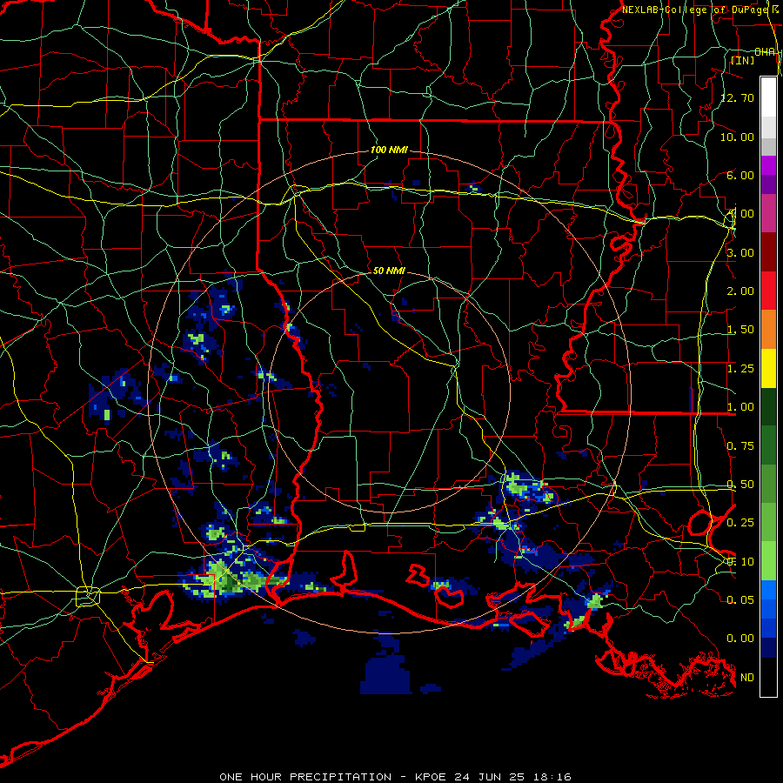Click the '50 NMI' range ring label
783x783 pixels.
click(x=389, y=271)
